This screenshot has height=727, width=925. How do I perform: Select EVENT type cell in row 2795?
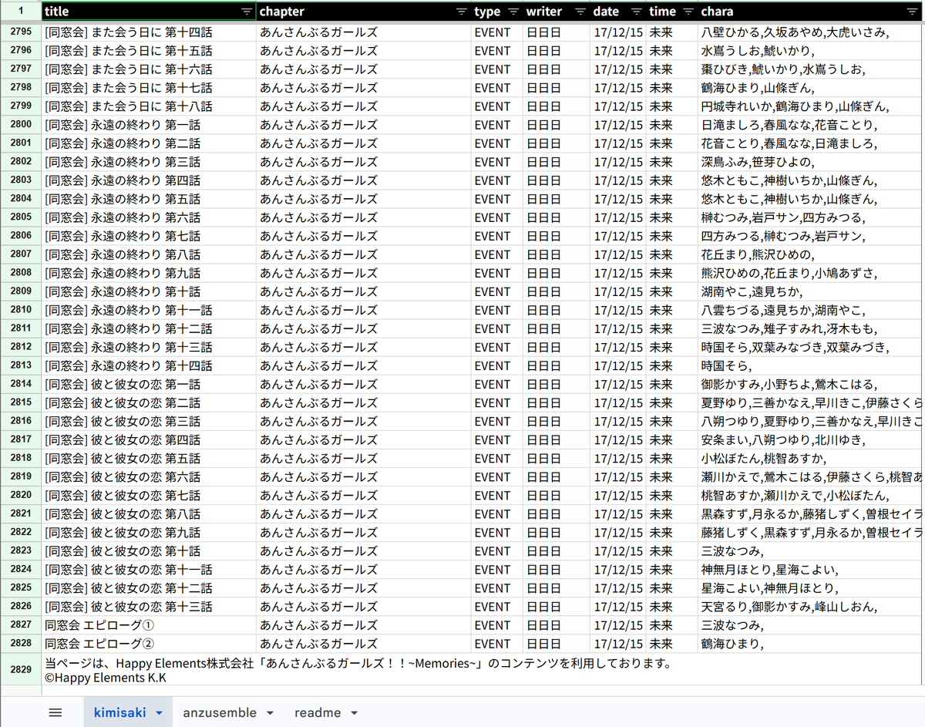tap(496, 32)
